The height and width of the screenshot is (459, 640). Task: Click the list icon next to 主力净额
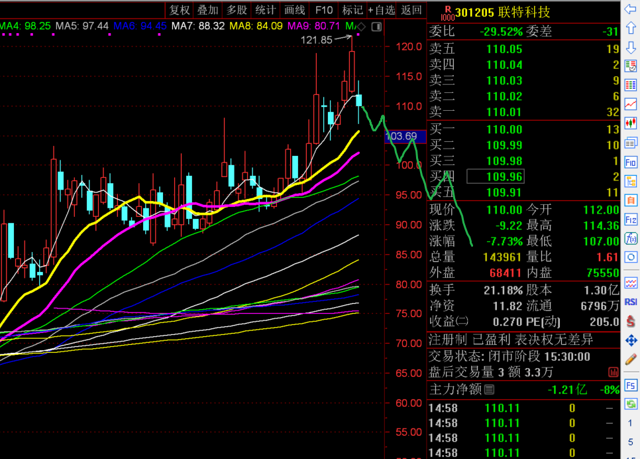pos(489,389)
